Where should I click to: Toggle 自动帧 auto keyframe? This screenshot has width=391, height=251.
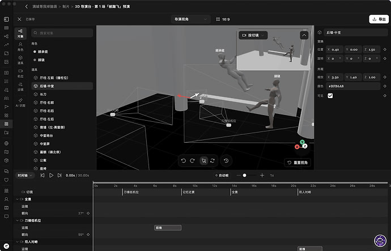click(x=222, y=176)
